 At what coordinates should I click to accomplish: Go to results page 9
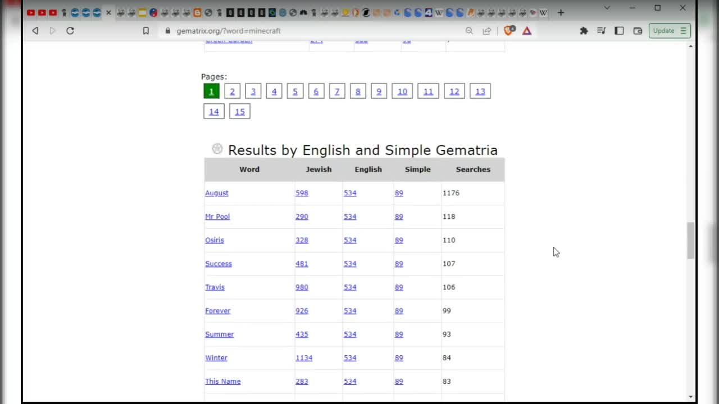pyautogui.click(x=379, y=91)
